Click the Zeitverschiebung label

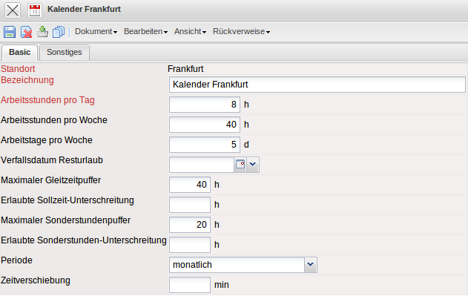point(36,280)
